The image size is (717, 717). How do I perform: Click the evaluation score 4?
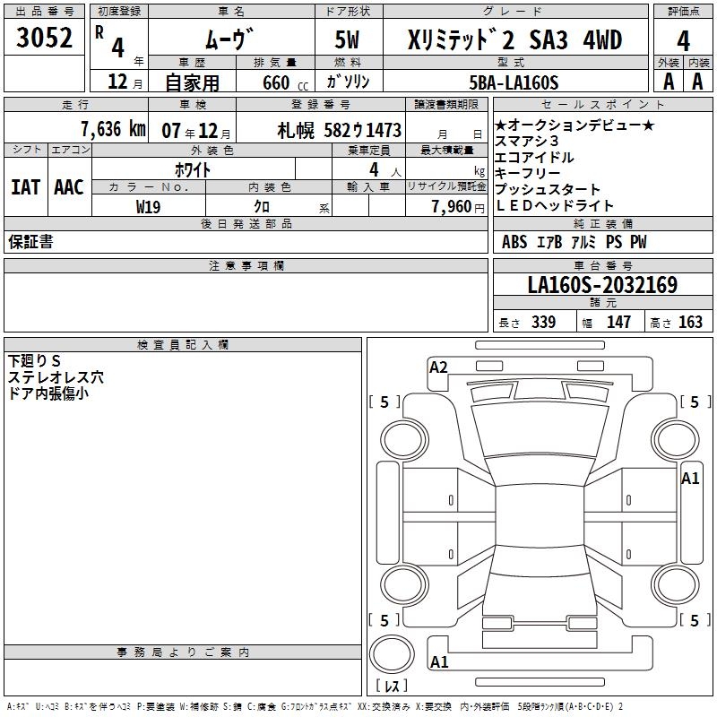[683, 41]
